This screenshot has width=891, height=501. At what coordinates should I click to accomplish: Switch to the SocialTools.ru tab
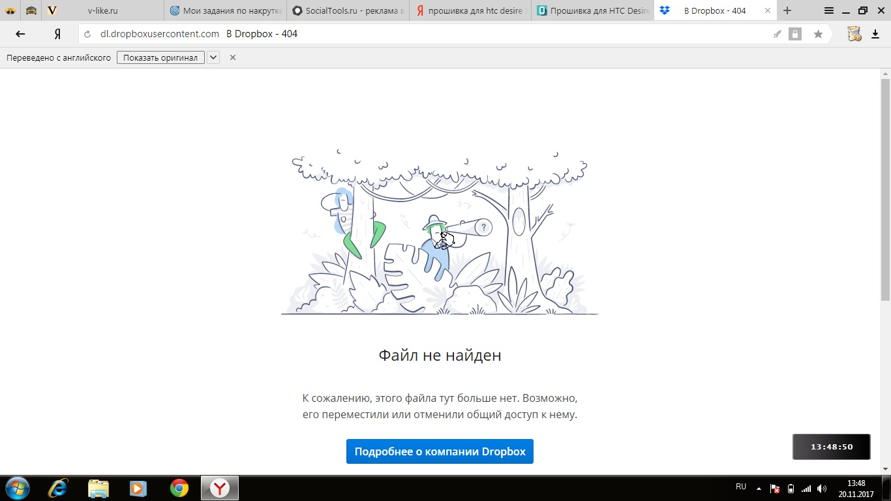coord(348,10)
